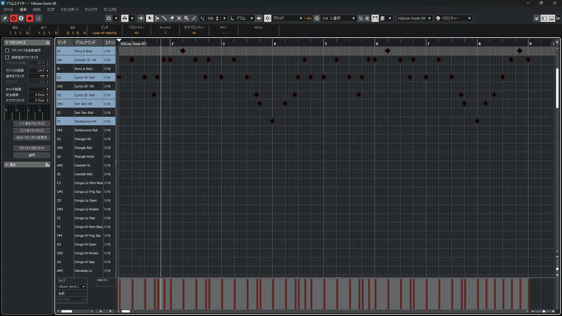562x316 pixels.
Task: Open the MIDI menu
Action: click(37, 9)
